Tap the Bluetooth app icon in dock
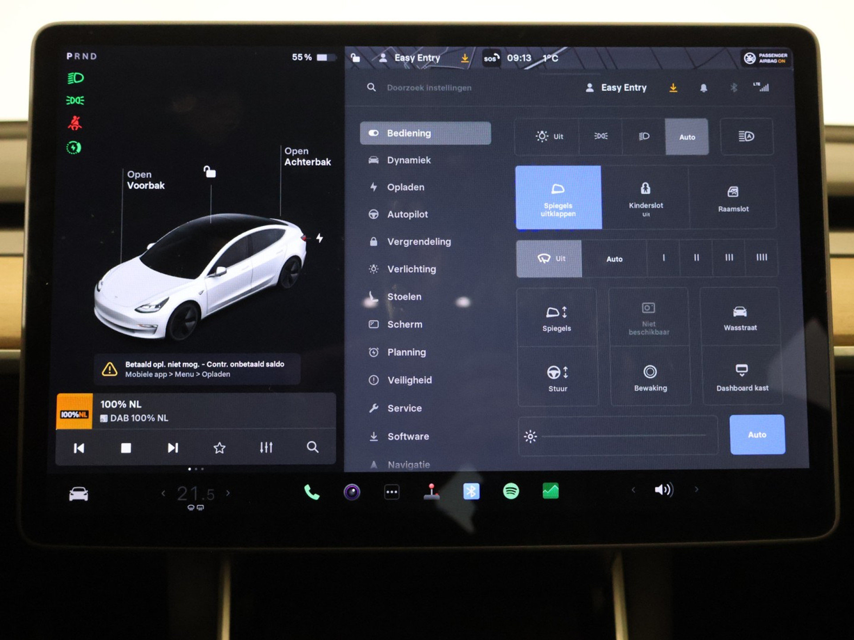This screenshot has width=854, height=640. coord(471,492)
